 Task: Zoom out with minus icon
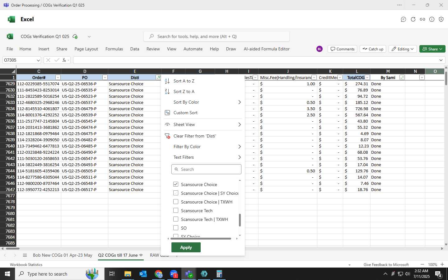(422, 264)
